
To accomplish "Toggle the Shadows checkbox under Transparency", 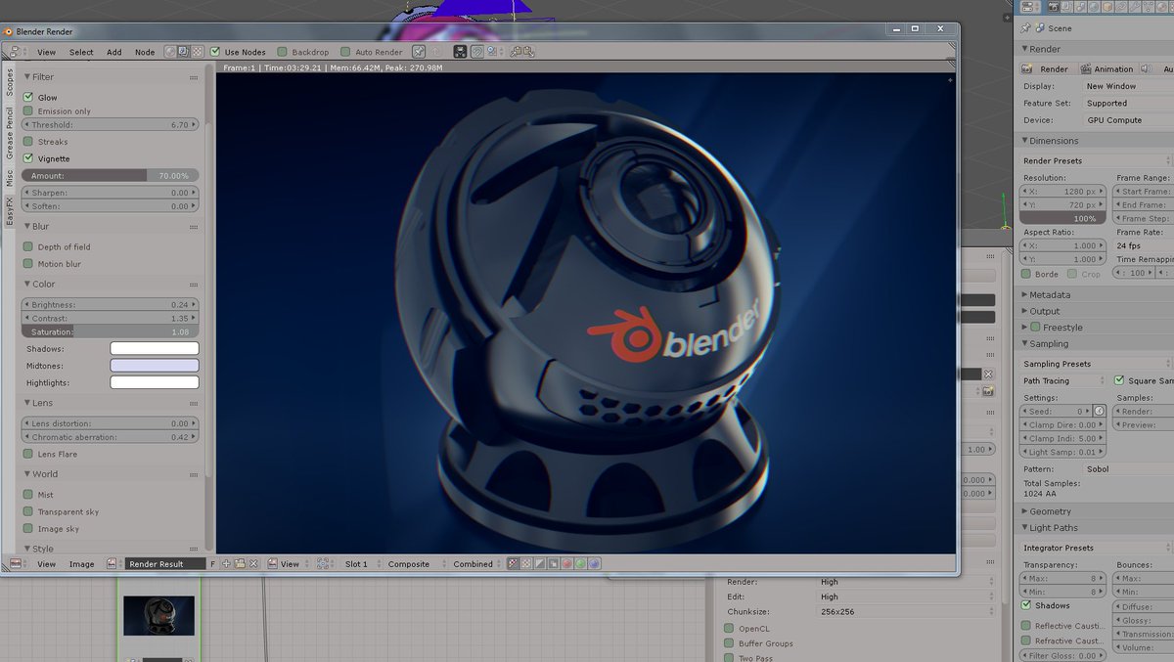I will tap(1026, 605).
